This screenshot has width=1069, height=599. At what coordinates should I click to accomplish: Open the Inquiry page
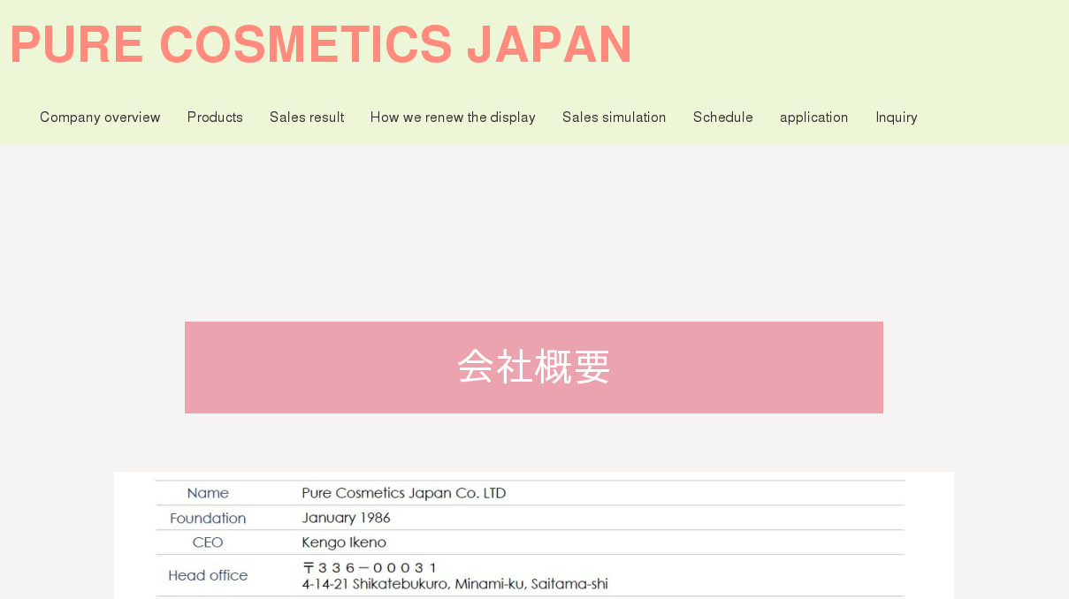click(896, 118)
